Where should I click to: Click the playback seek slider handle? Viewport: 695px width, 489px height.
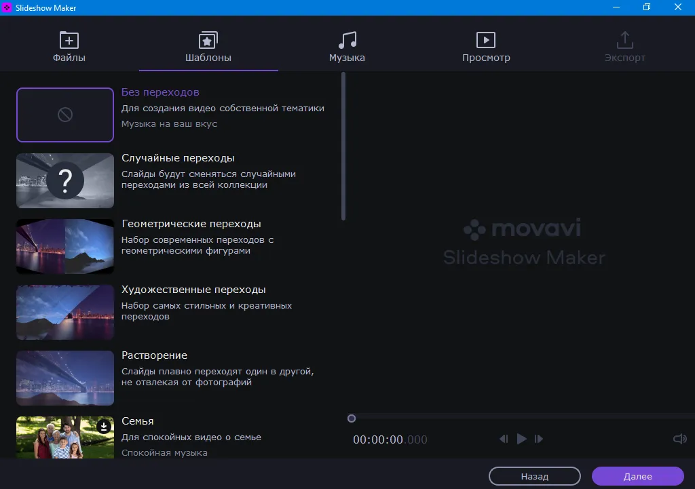click(x=352, y=418)
